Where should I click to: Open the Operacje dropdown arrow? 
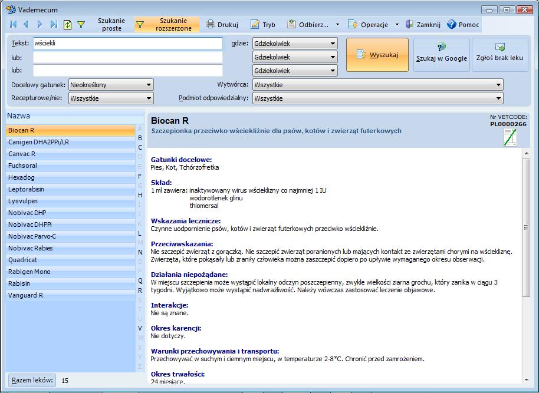[x=397, y=24]
